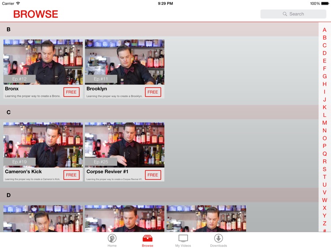331x248 pixels.
Task: Click the Brooklyn title text
Action: [97, 89]
